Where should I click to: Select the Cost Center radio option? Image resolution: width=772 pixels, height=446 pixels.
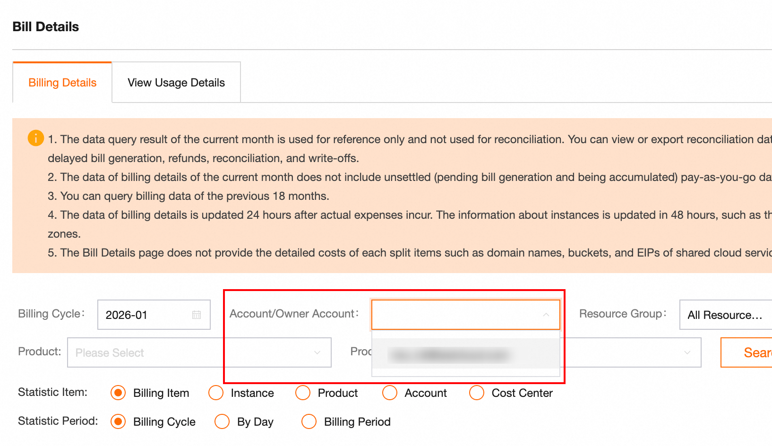[477, 393]
